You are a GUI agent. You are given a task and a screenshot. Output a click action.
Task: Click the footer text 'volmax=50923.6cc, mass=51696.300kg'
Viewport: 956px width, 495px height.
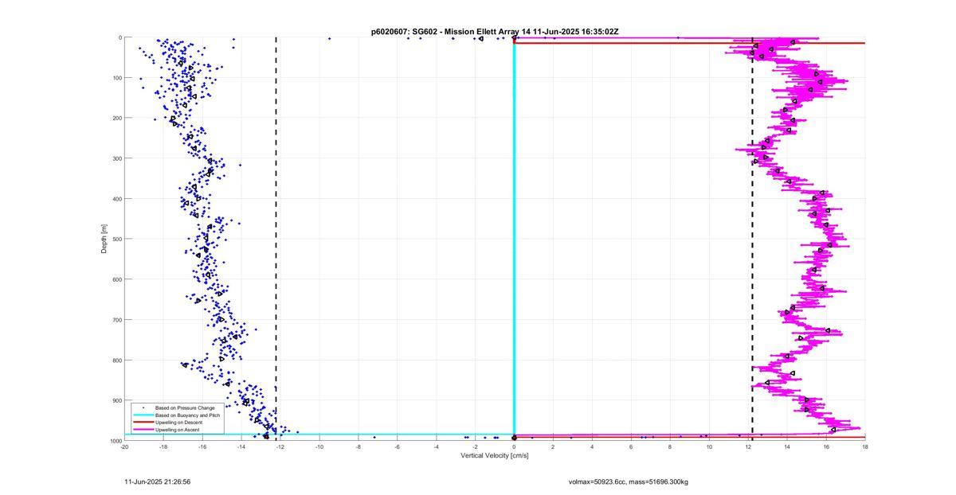tap(629, 481)
